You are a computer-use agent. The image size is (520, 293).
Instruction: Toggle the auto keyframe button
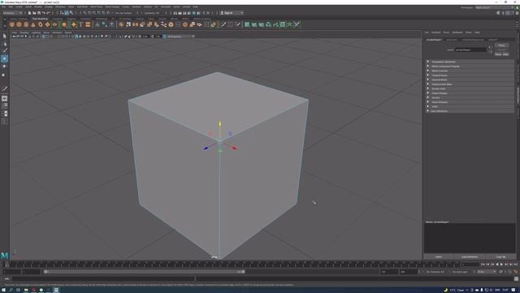(515, 272)
